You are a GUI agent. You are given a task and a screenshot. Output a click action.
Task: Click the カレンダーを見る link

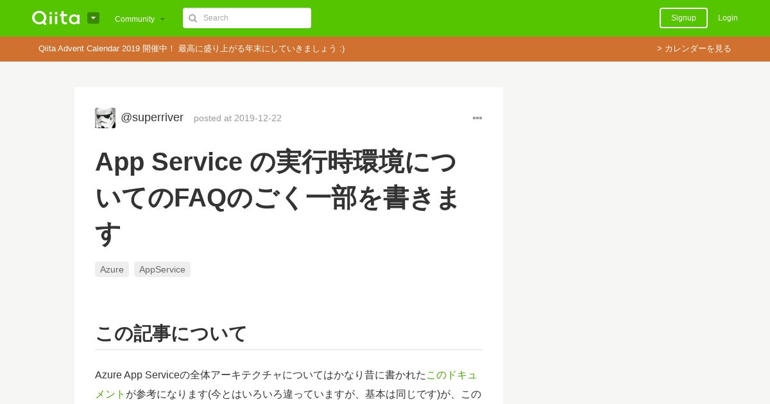(694, 49)
